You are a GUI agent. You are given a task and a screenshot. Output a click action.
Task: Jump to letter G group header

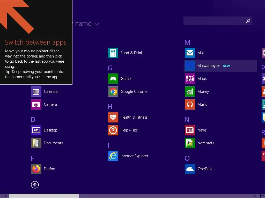click(x=110, y=68)
